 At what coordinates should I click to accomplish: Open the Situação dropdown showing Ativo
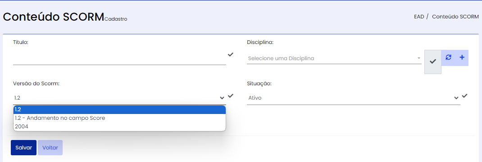click(x=354, y=98)
